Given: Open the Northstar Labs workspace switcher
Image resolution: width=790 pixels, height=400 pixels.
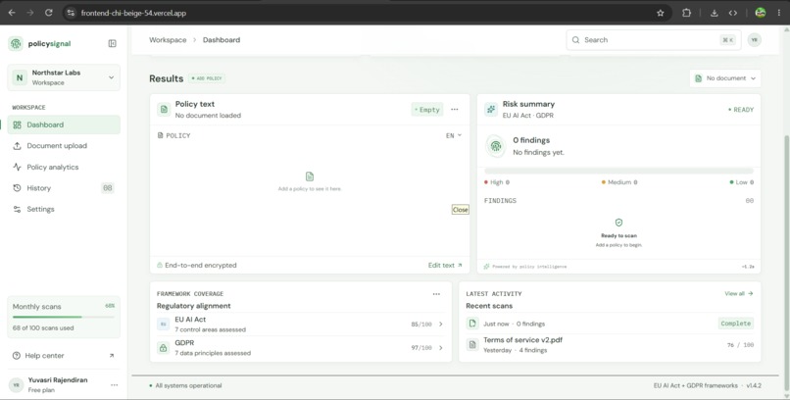Looking at the screenshot, I should (64, 77).
